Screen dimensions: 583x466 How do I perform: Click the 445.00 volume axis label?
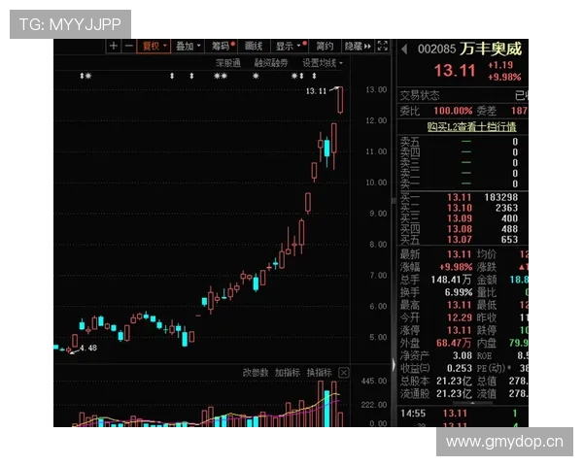click(x=374, y=381)
